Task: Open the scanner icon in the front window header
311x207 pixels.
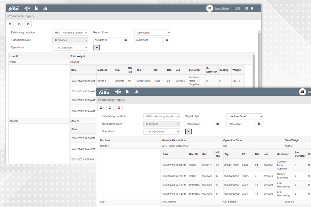Action: click(x=118, y=92)
